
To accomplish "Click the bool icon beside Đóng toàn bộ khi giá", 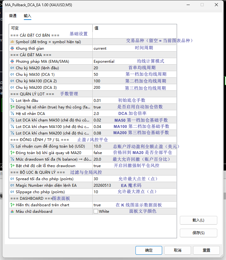I will [12, 153].
